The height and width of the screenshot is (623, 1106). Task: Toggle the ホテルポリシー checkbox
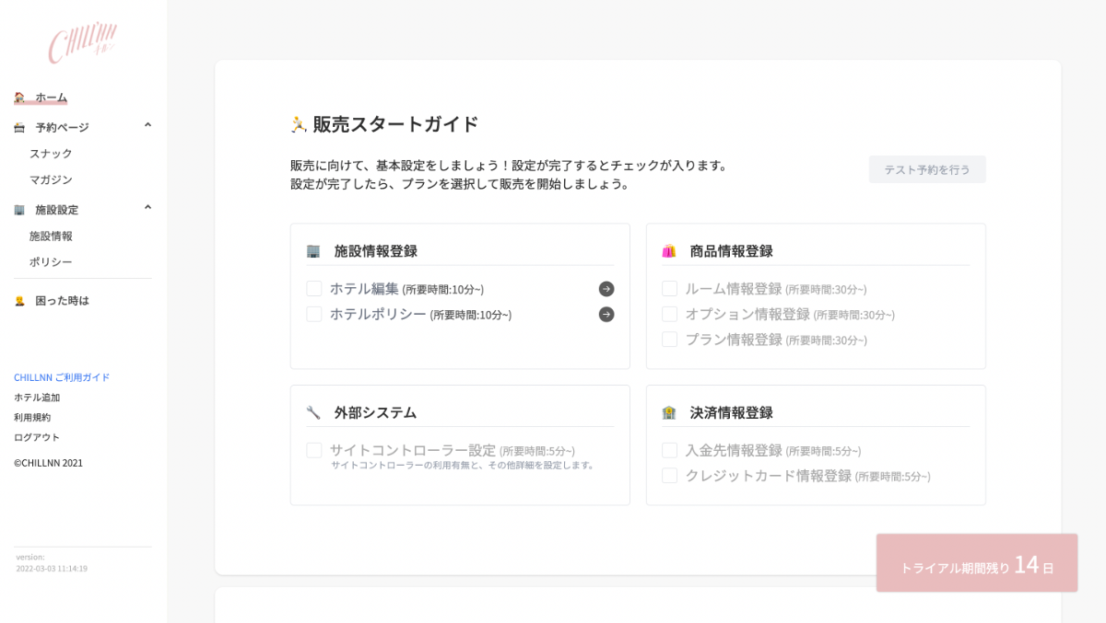[x=314, y=315]
